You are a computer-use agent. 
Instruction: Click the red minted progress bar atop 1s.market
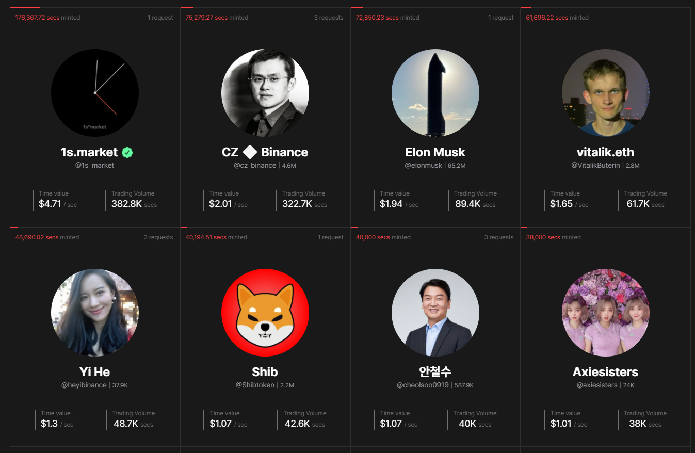pos(25,8)
